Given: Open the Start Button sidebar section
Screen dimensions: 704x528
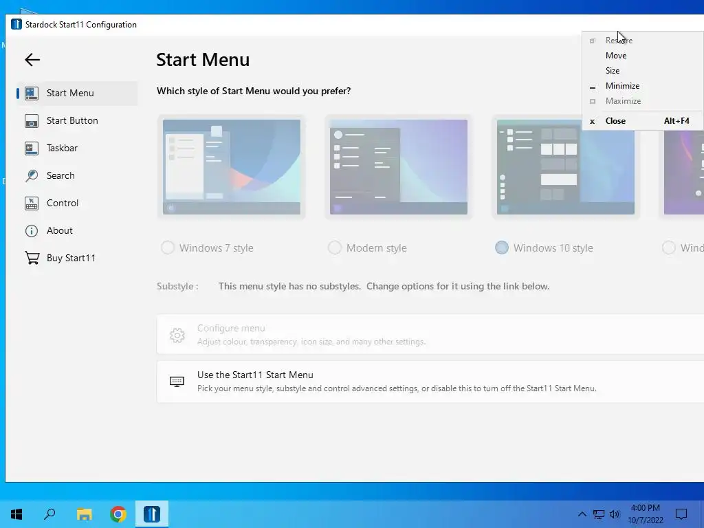Looking at the screenshot, I should pyautogui.click(x=77, y=121).
